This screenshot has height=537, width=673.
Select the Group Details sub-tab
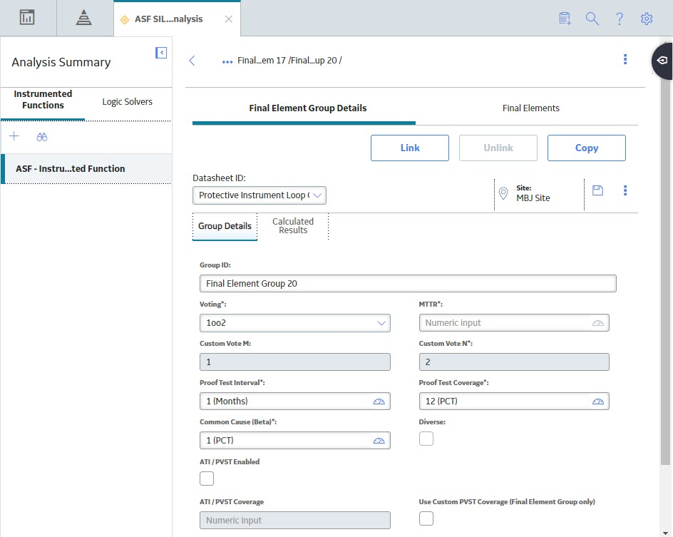click(x=225, y=226)
